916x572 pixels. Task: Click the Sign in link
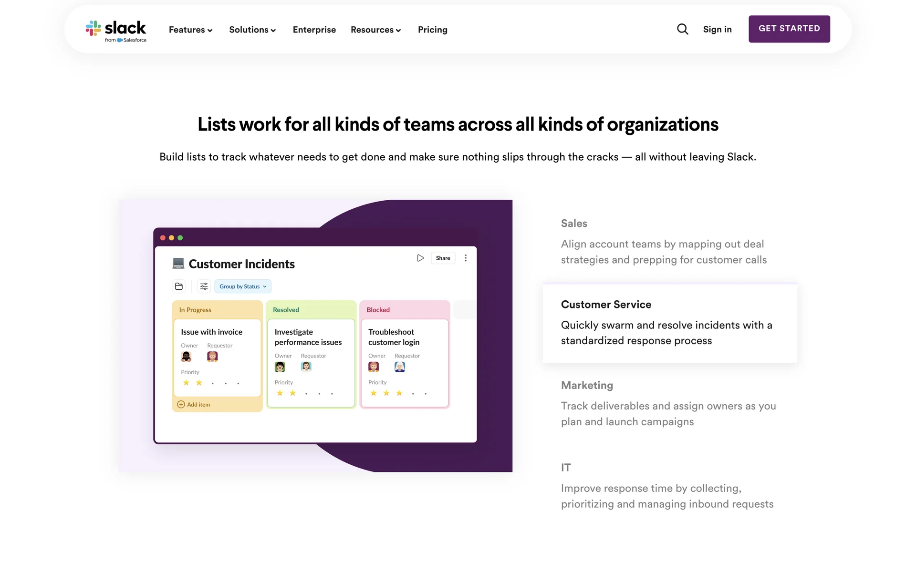pos(717,29)
